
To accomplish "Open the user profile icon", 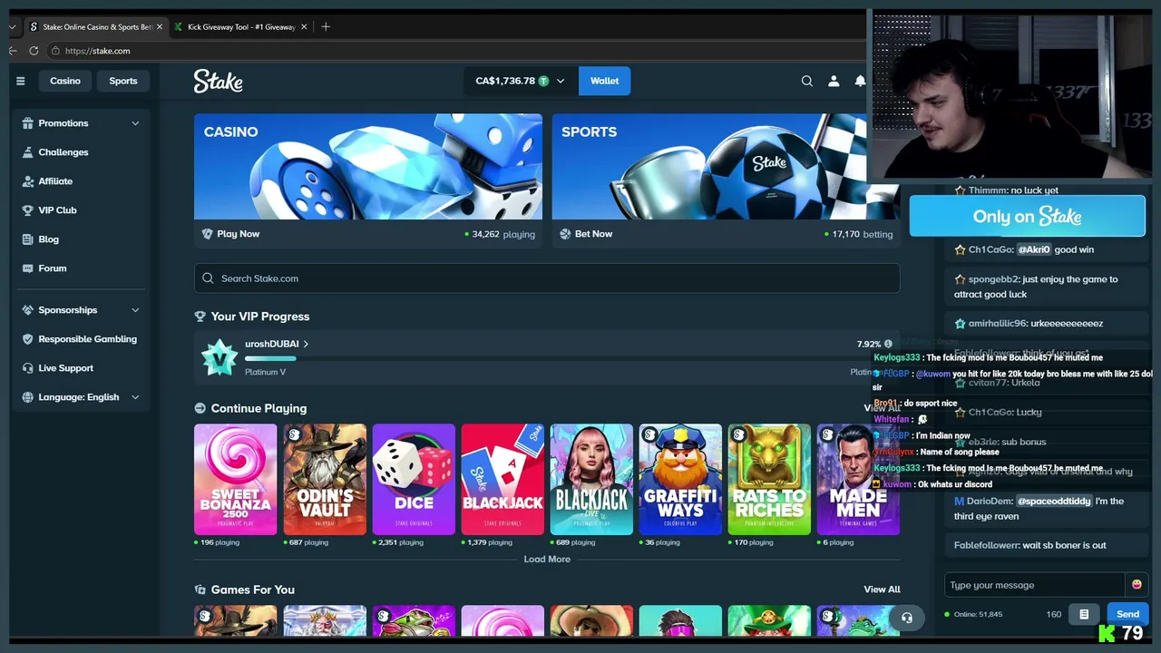I will point(834,81).
